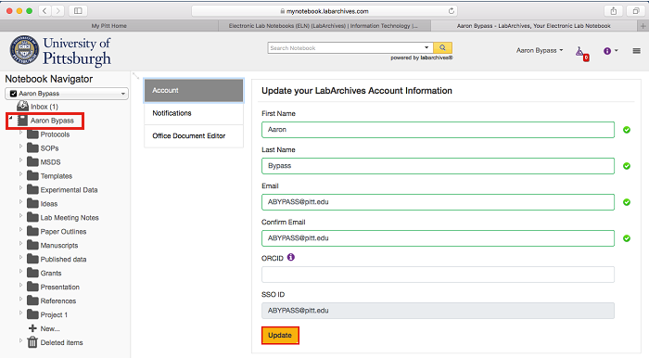Click the University of Pittsburgh seal logo
Screen dimensions: 649x358
click(24, 50)
